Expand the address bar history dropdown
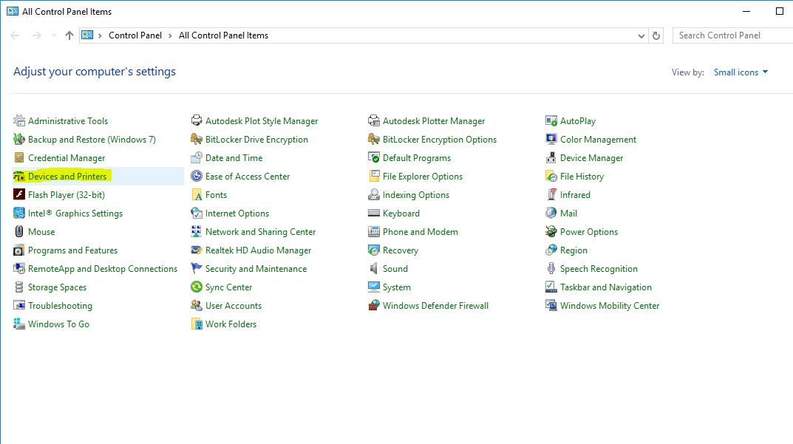 coord(641,36)
